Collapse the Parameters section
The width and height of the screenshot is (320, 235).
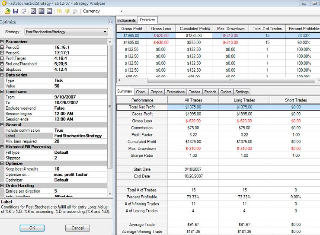coord(2,41)
